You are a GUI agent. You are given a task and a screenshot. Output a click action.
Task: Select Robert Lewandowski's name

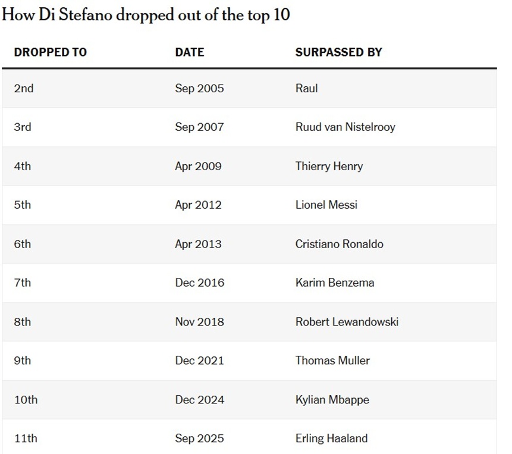pyautogui.click(x=347, y=322)
